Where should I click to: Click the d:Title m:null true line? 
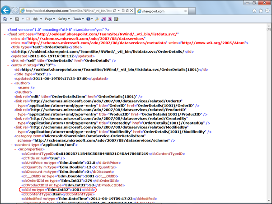pos(43,158)
